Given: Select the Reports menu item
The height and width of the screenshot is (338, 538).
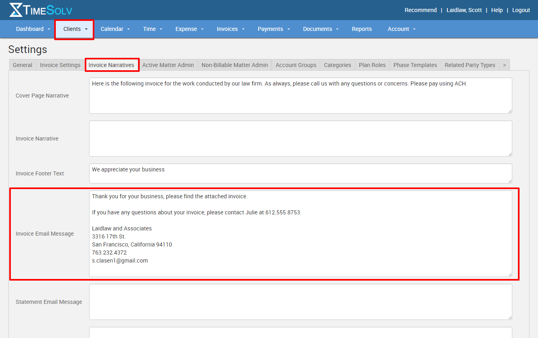Looking at the screenshot, I should tap(362, 29).
